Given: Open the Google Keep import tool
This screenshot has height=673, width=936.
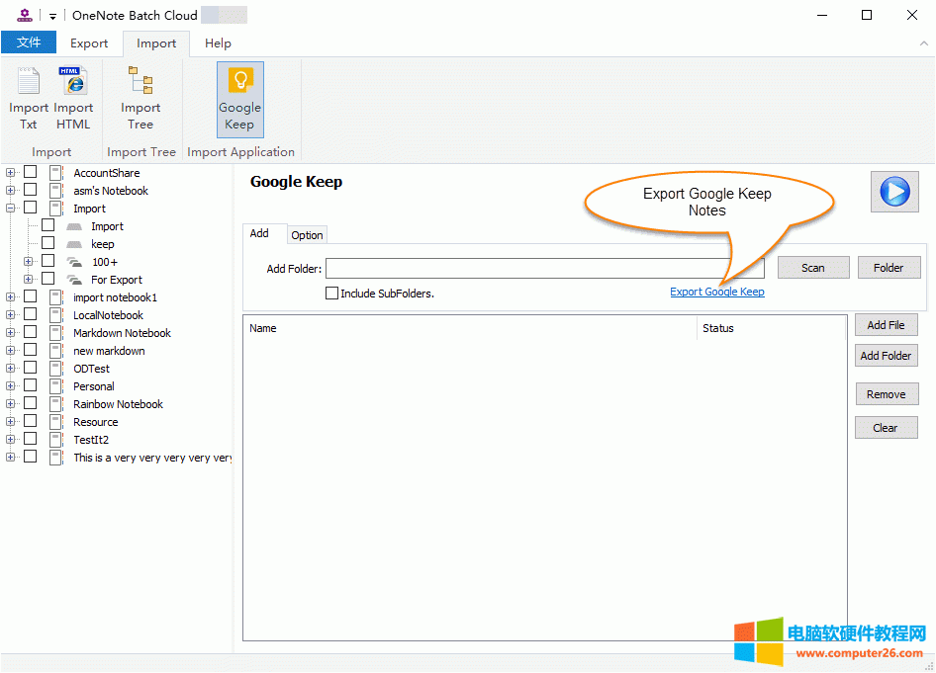Looking at the screenshot, I should point(239,99).
